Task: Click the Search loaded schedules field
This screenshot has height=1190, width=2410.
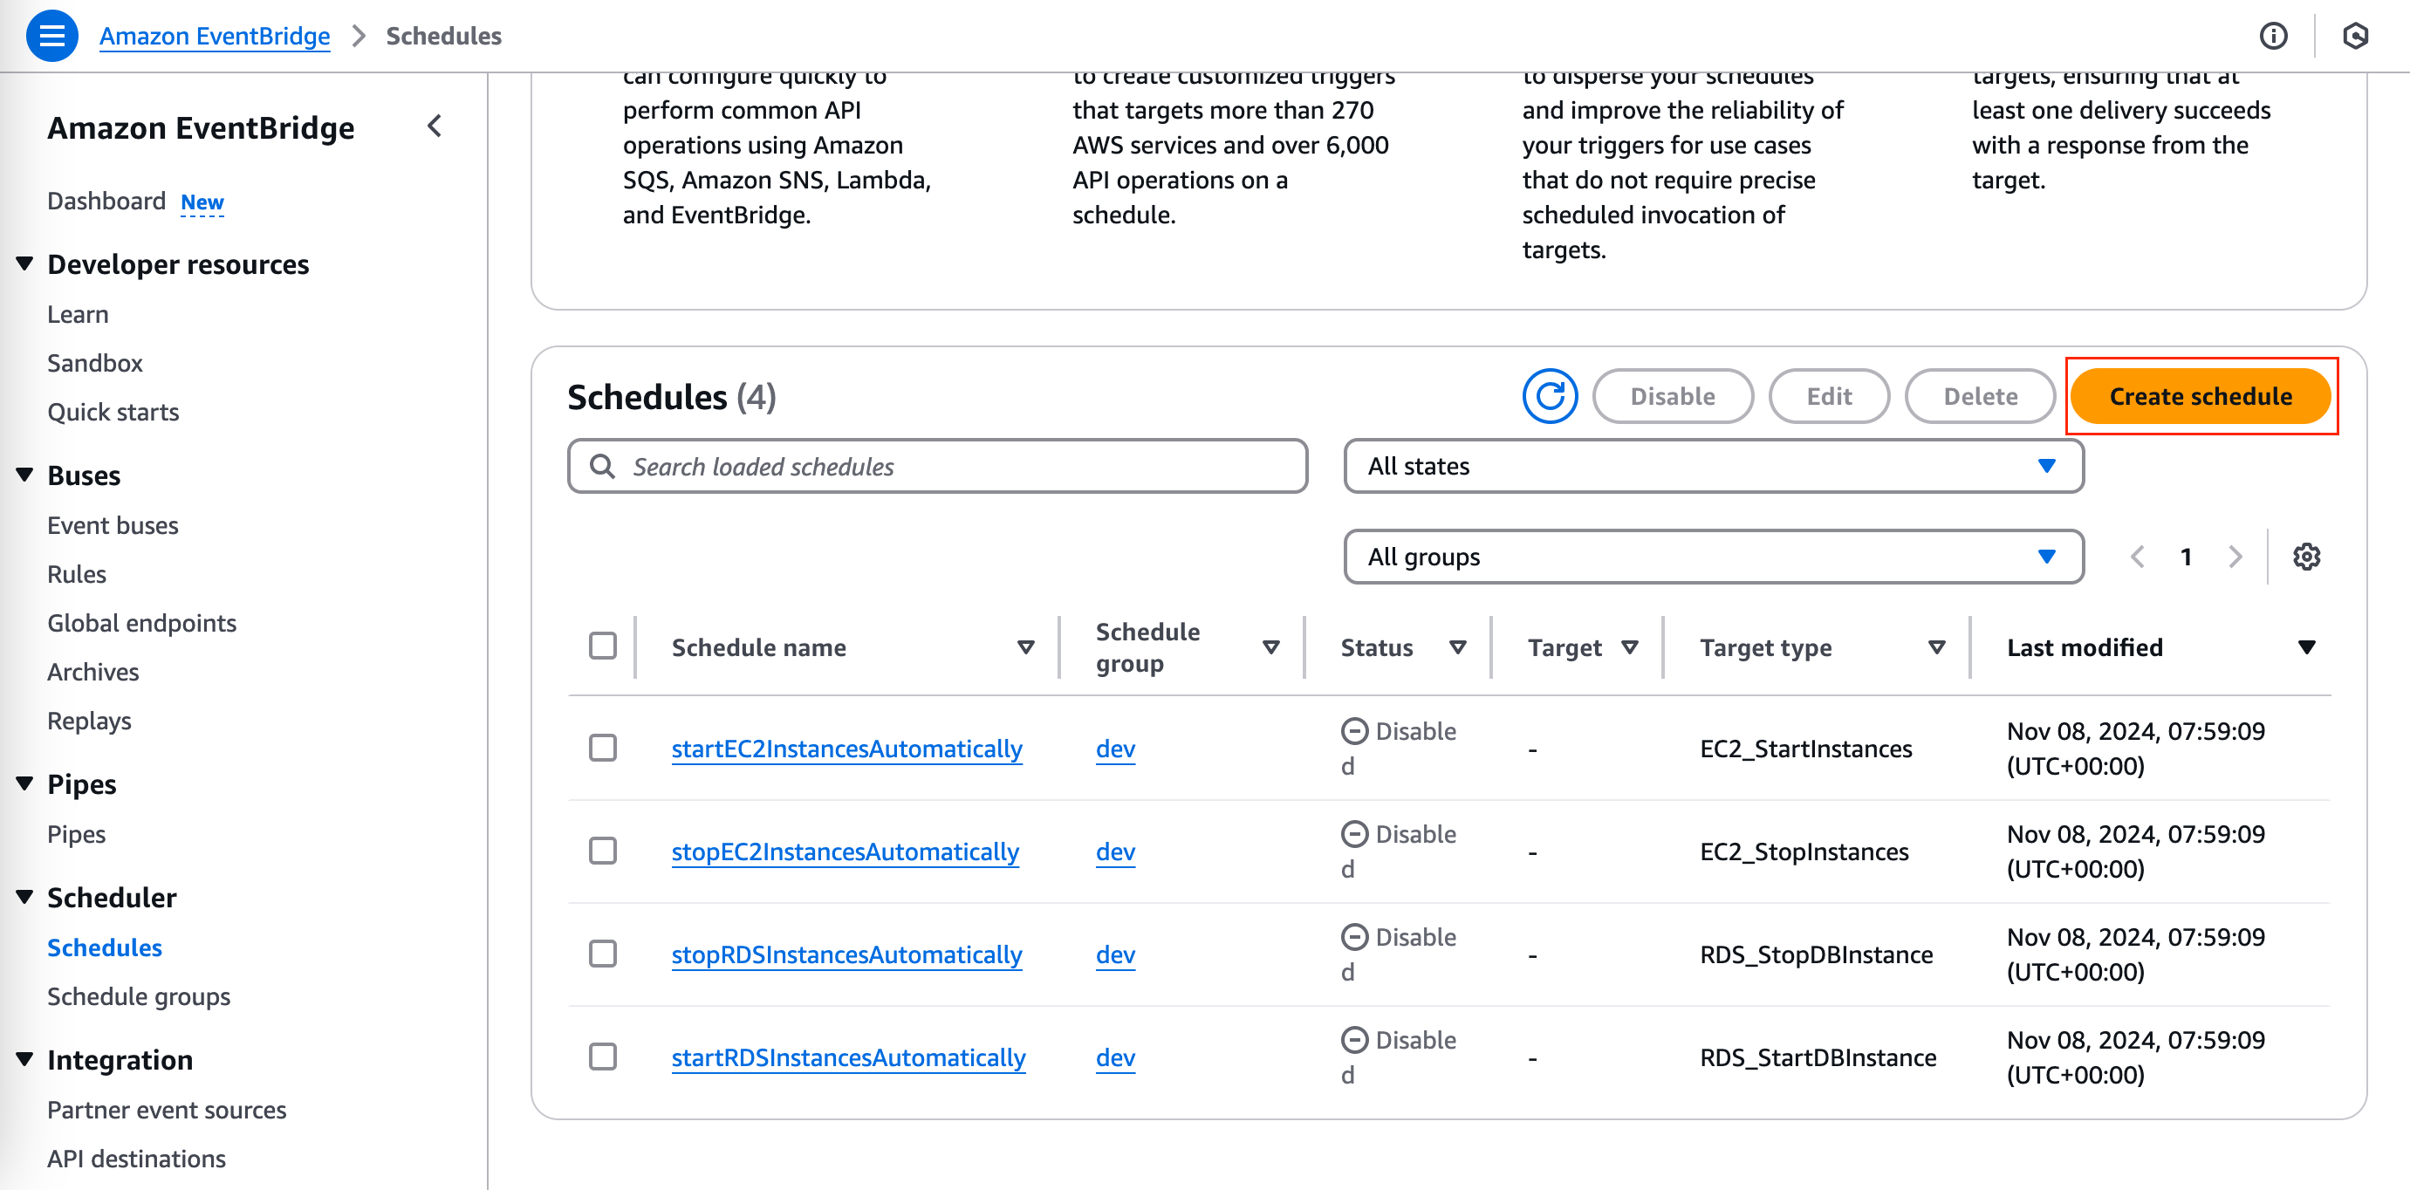Action: point(937,466)
